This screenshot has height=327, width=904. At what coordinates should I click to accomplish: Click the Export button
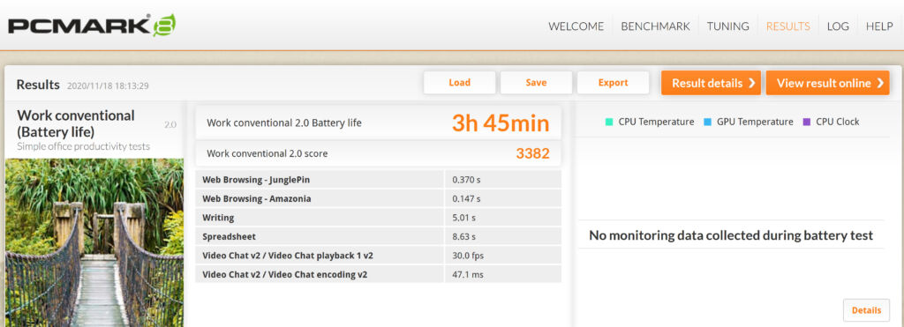click(x=613, y=82)
